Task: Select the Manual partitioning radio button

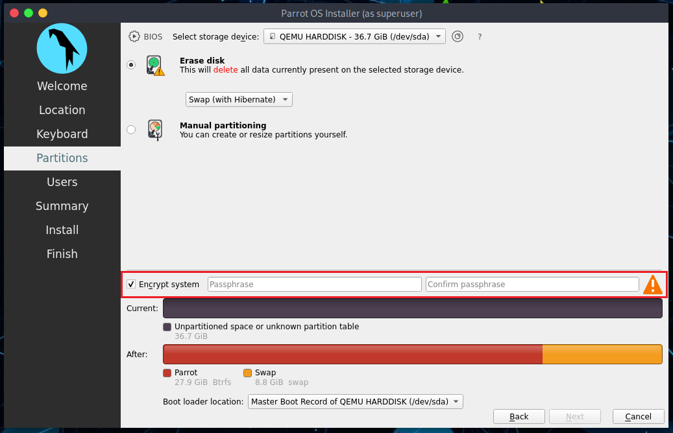Action: [x=131, y=130]
